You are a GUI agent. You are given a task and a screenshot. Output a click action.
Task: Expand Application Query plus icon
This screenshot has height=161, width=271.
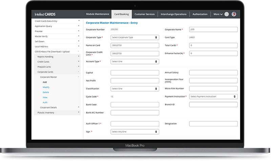tap(79, 26)
